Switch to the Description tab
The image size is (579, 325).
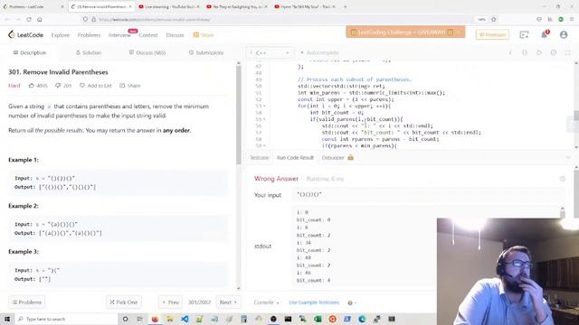click(x=30, y=52)
